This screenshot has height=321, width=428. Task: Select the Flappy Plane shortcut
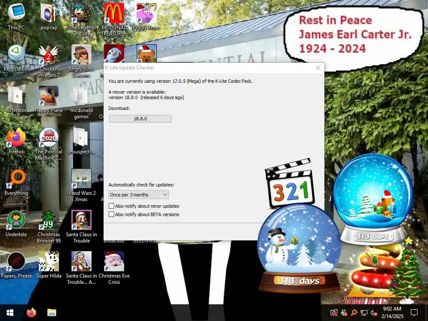pyautogui.click(x=48, y=99)
